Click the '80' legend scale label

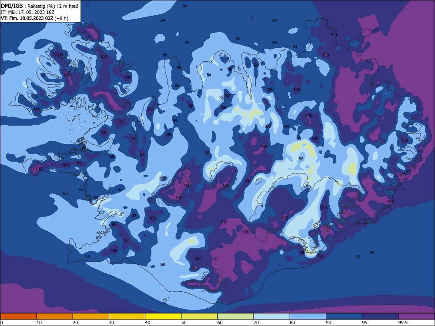(292, 323)
